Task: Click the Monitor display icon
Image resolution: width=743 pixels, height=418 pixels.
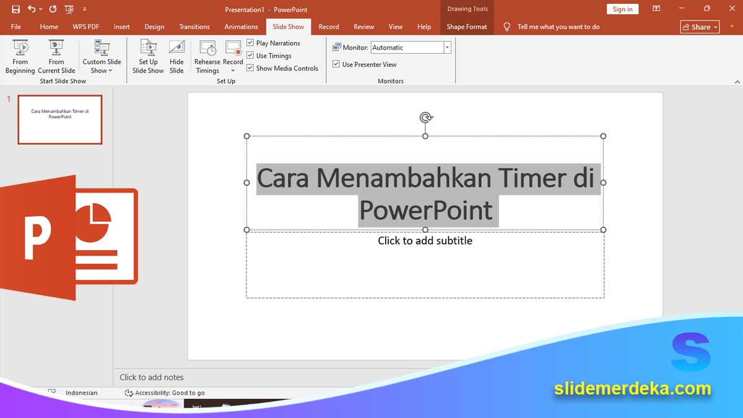Action: coord(337,47)
